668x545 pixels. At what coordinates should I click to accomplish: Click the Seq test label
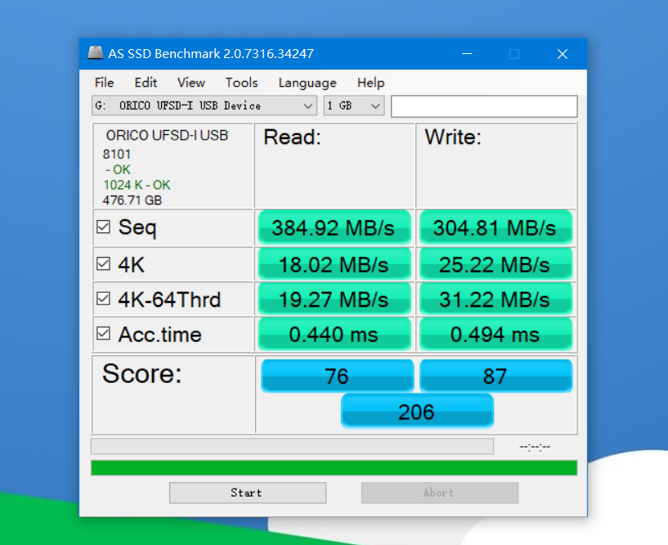(x=137, y=227)
